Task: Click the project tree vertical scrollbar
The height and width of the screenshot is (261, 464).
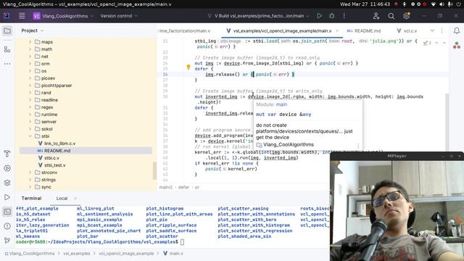Action: pos(154,171)
